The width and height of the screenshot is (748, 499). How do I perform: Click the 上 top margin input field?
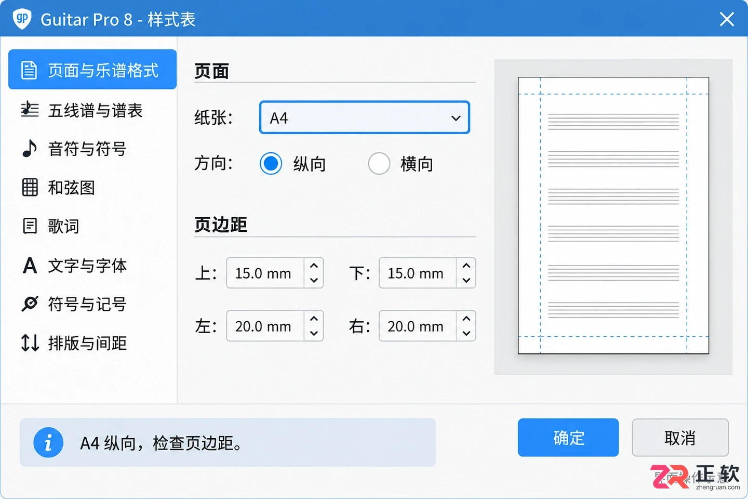click(x=265, y=273)
